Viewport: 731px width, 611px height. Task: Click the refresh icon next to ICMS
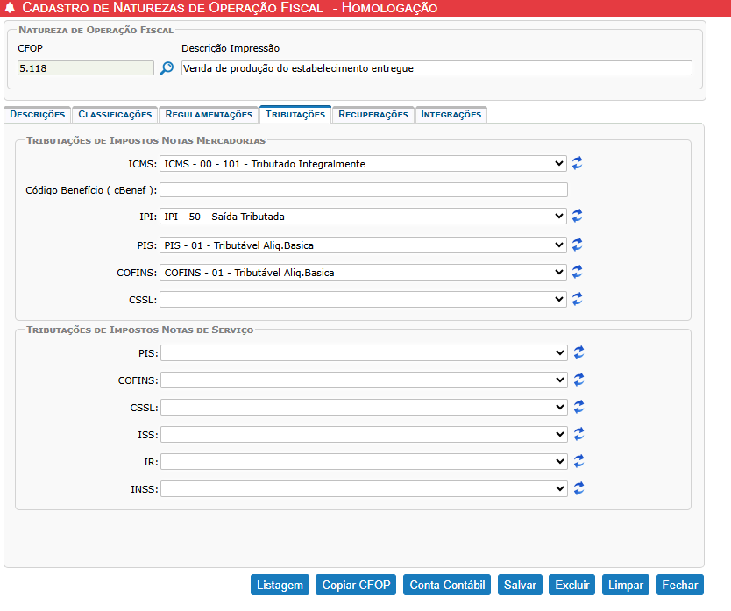[577, 163]
